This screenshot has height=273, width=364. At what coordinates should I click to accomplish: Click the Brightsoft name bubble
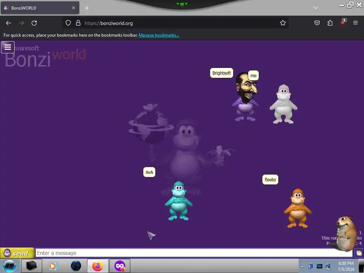pos(222,73)
